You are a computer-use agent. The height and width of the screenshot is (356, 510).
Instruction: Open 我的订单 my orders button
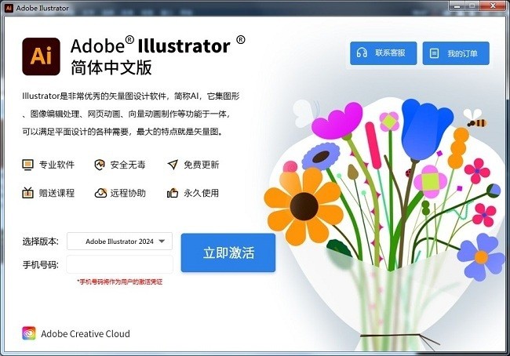click(x=456, y=53)
